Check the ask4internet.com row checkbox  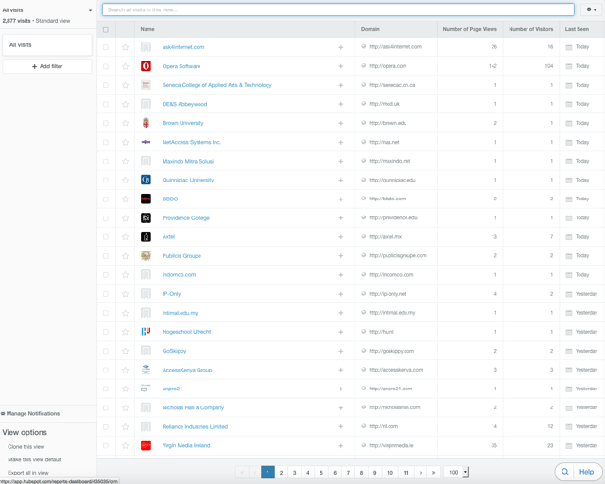(x=106, y=47)
